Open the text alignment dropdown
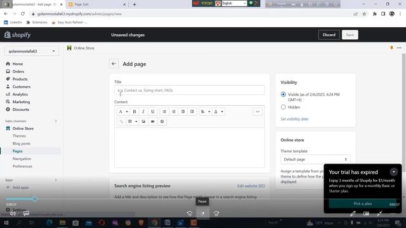This screenshot has width=406, height=228. pyautogui.click(x=206, y=111)
